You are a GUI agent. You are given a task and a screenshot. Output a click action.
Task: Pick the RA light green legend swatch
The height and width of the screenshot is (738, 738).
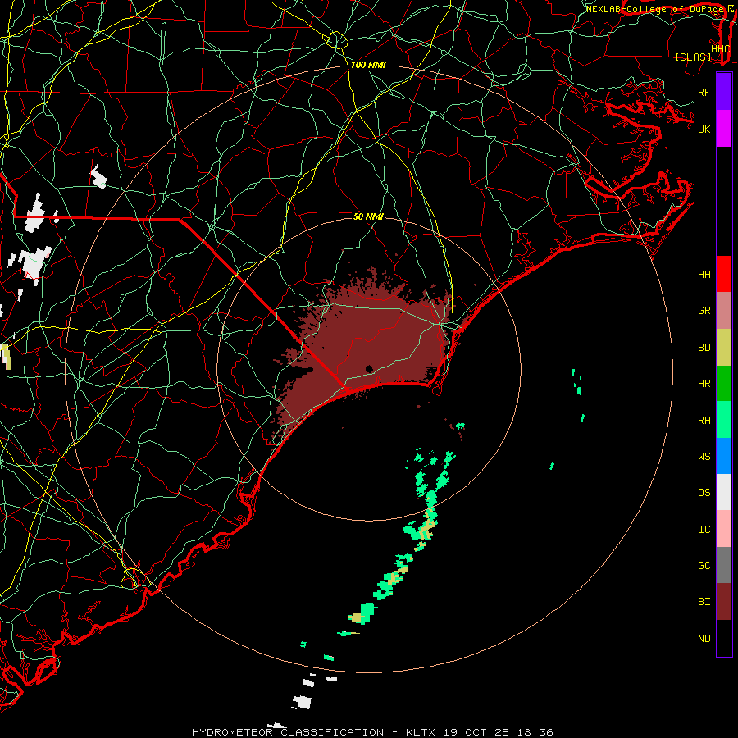(x=724, y=420)
